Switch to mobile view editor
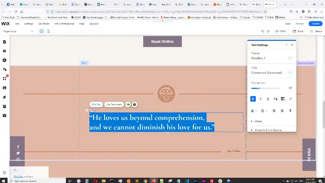325x183 pixels. coord(48,31)
